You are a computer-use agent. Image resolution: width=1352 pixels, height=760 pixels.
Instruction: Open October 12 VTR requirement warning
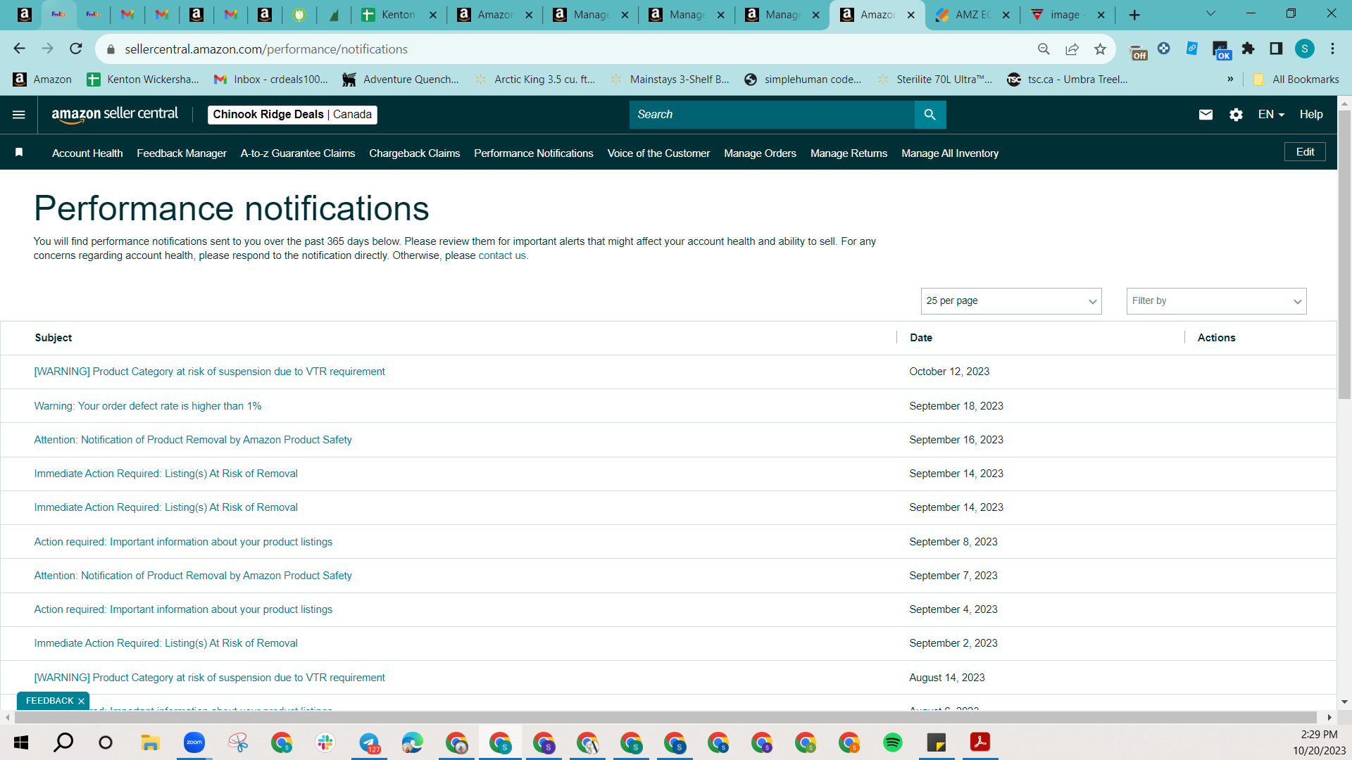tap(210, 372)
